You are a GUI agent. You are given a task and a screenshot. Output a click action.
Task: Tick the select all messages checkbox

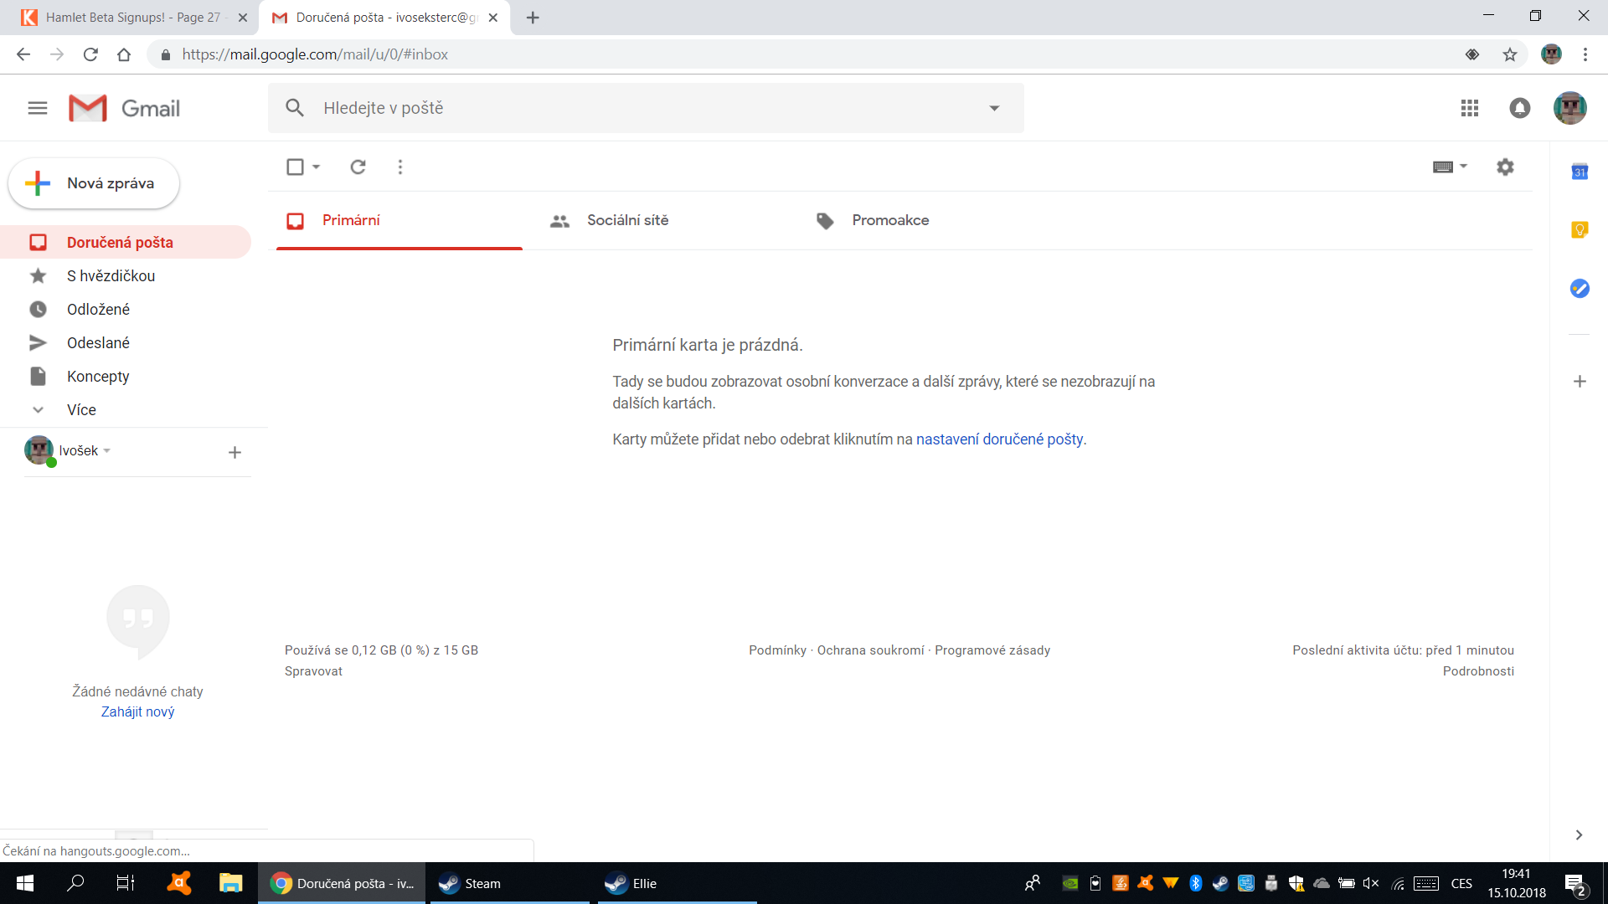click(x=295, y=167)
